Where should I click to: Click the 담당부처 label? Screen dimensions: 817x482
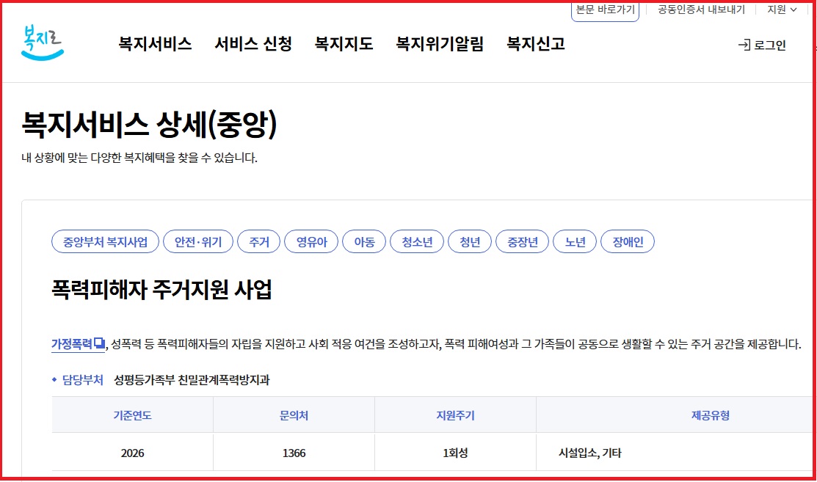(83, 380)
